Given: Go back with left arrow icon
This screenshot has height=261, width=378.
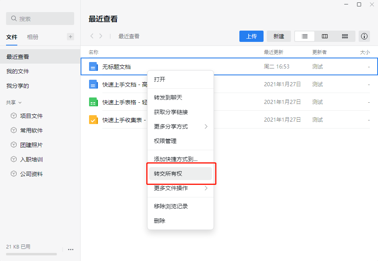Looking at the screenshot, I should [x=92, y=36].
